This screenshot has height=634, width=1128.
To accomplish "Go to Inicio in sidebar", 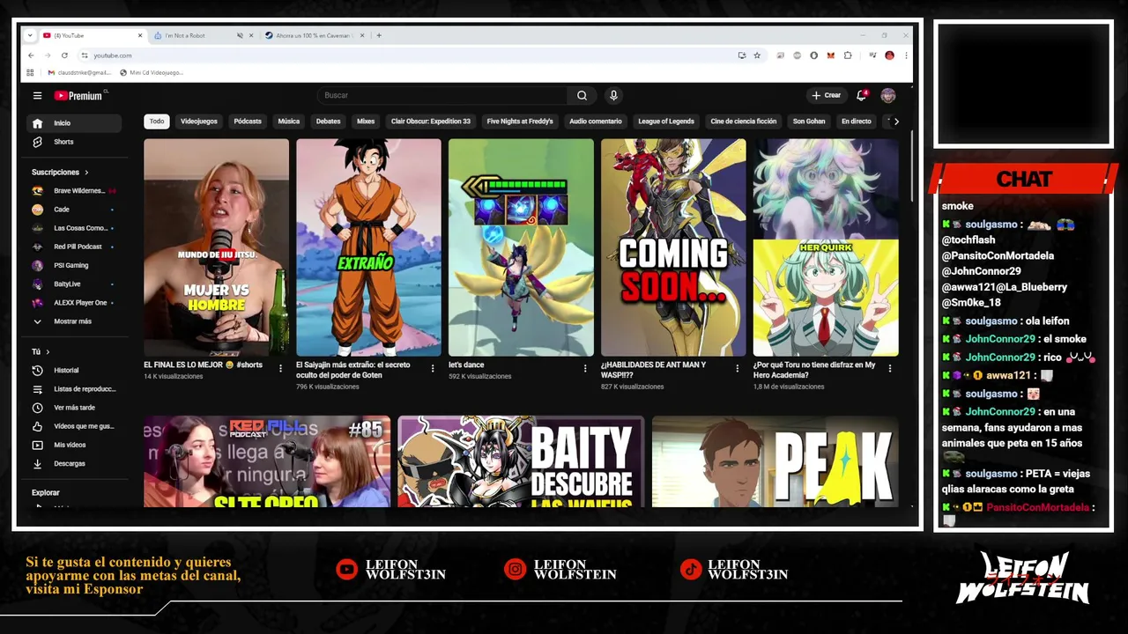I will click(x=74, y=123).
